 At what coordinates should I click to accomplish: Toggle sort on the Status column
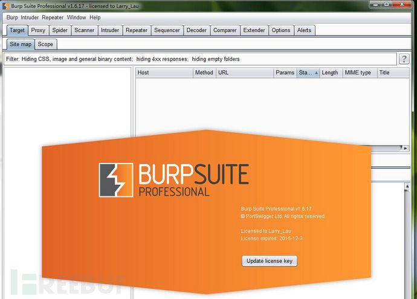click(308, 72)
